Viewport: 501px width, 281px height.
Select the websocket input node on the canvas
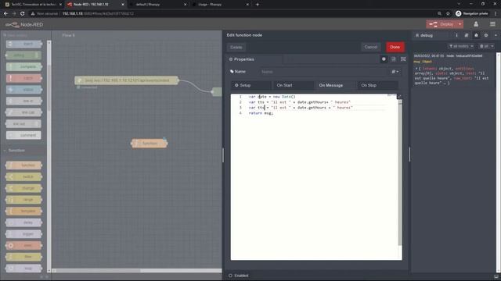coord(127,80)
